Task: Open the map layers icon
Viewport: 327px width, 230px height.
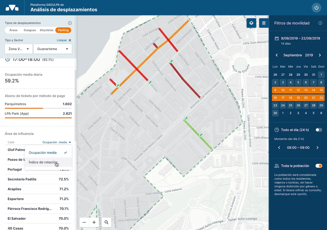Action: click(251, 23)
